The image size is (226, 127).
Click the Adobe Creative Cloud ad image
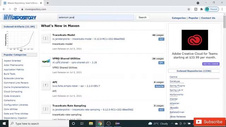coord(195,40)
